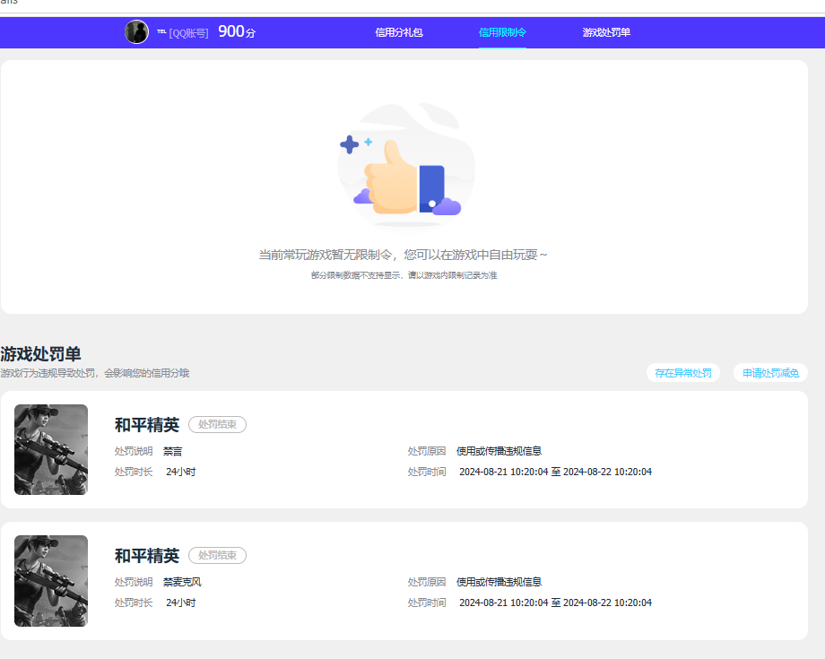Click 24小时 duration on 禁麦克风 card
Viewport: 825px width, 659px height.
point(181,603)
